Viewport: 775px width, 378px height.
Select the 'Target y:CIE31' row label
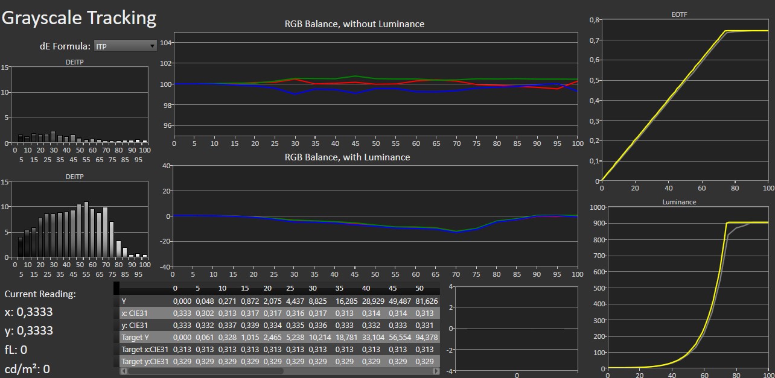coord(145,361)
